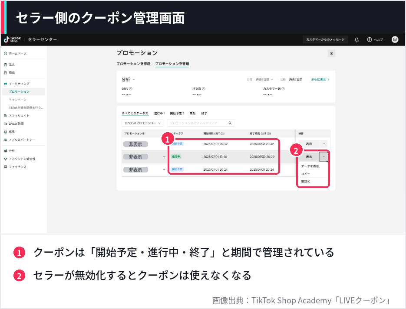Open プロモーション in the sidebar submenu
This screenshot has height=309, width=406.
coord(23,92)
